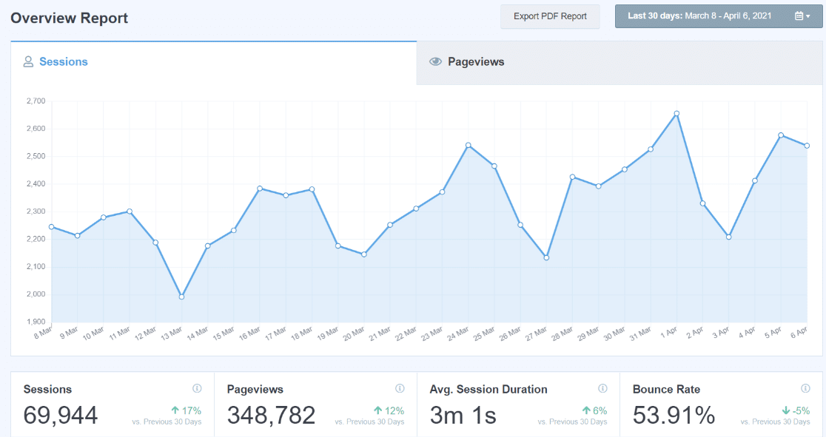Select the April 1 peak data point
The image size is (826, 437).
[x=674, y=114]
